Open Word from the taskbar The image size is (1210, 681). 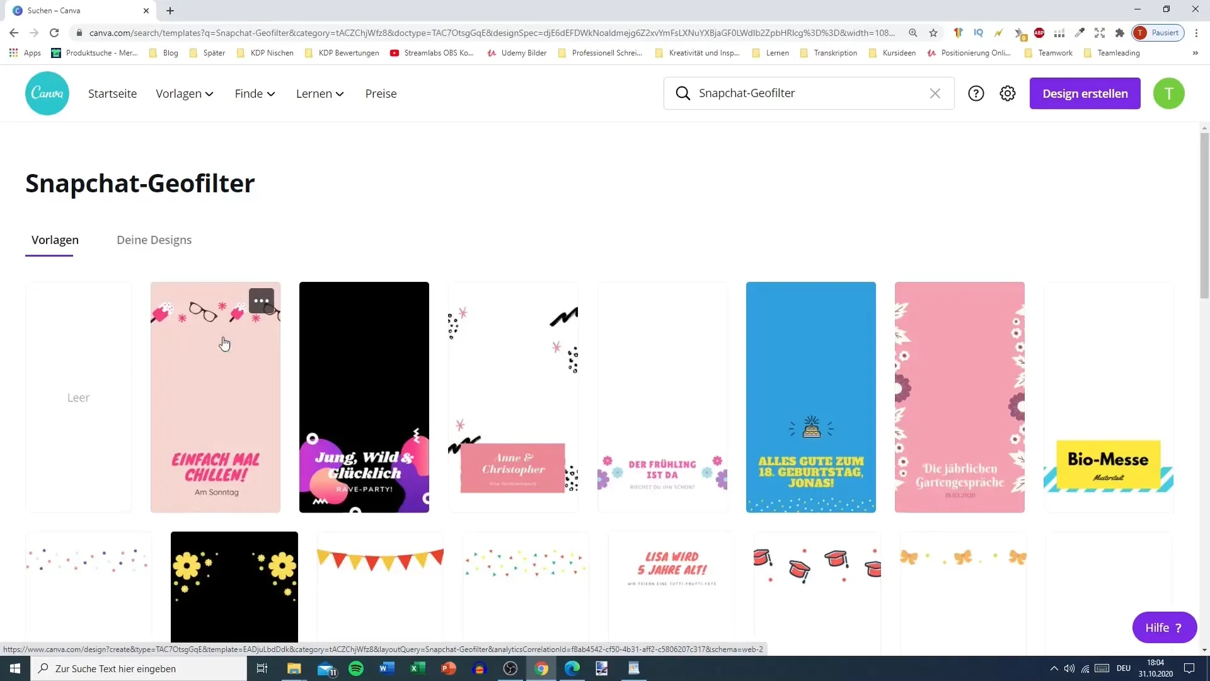[x=387, y=668]
